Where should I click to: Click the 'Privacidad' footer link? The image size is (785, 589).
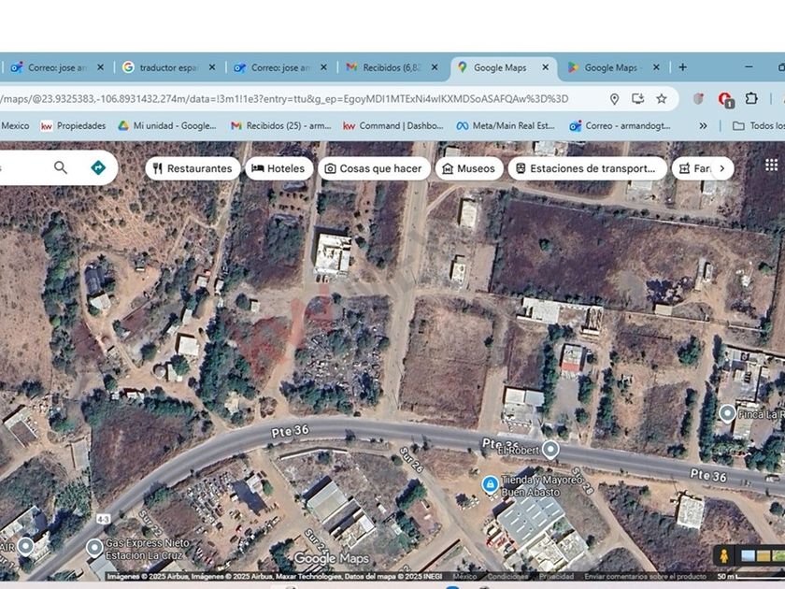point(556,577)
